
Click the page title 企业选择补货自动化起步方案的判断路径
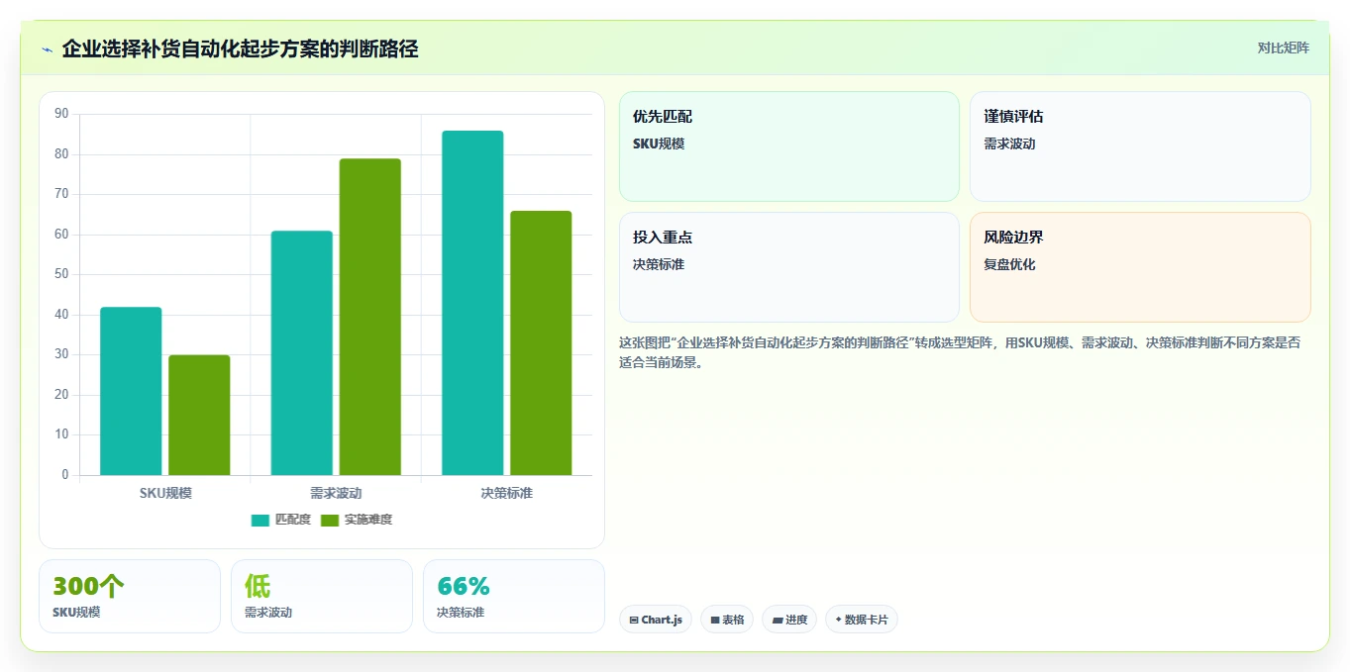pyautogui.click(x=240, y=48)
